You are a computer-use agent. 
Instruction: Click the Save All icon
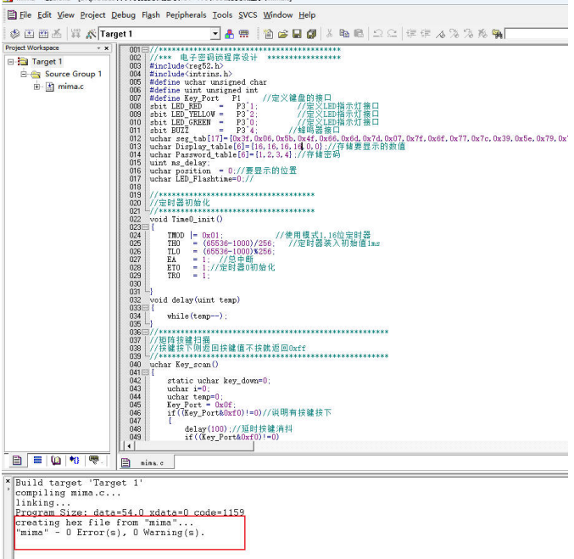[x=312, y=34]
